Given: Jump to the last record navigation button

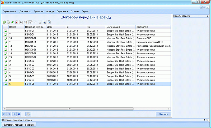Looking at the screenshot, I should (x=19, y=114).
